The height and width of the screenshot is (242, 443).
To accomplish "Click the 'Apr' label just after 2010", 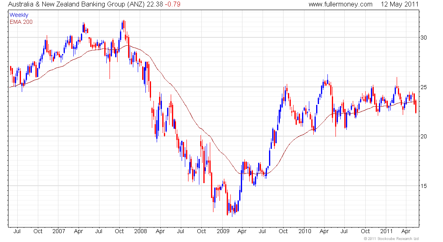I will (324, 231).
